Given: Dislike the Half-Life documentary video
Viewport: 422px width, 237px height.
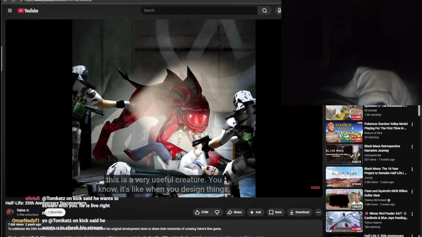Looking at the screenshot, I should click(x=217, y=212).
